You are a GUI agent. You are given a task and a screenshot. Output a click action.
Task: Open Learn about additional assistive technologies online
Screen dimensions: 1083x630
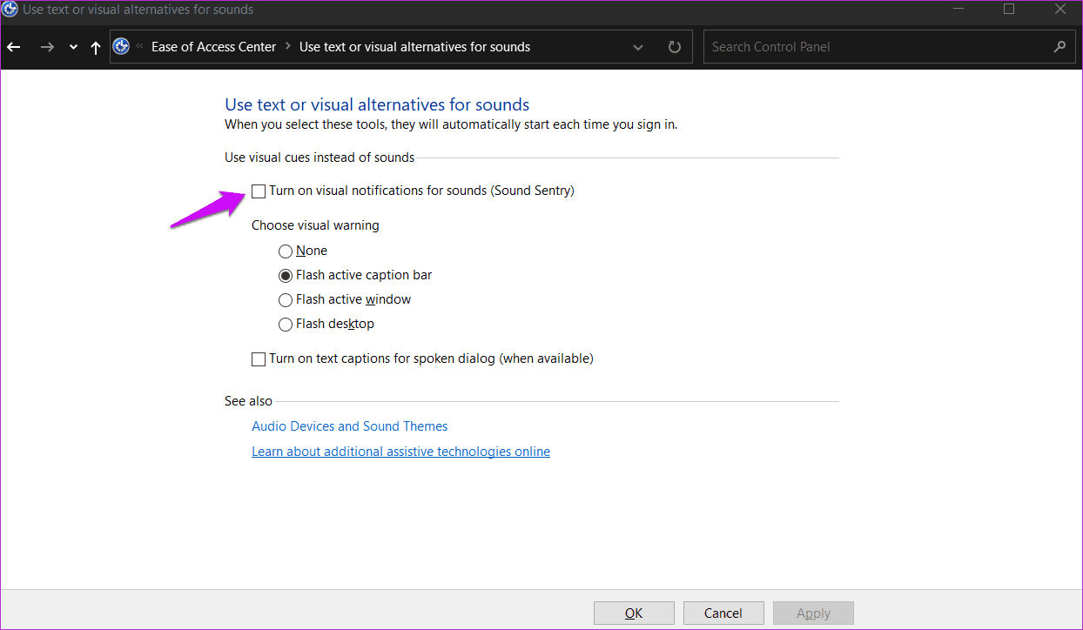[x=400, y=452]
